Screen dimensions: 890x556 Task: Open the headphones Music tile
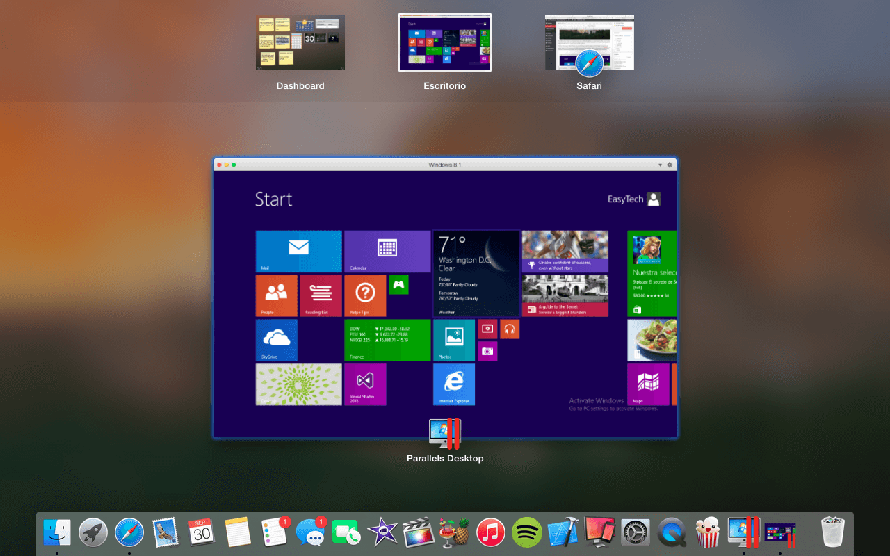click(x=510, y=329)
